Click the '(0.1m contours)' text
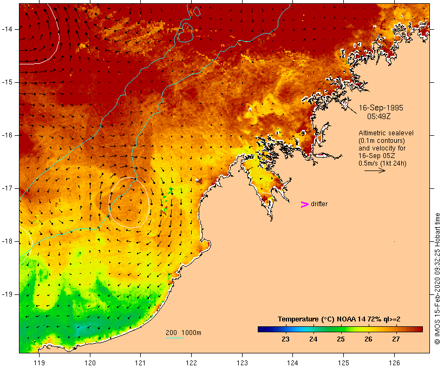This screenshot has width=444, height=368. pos(382,141)
